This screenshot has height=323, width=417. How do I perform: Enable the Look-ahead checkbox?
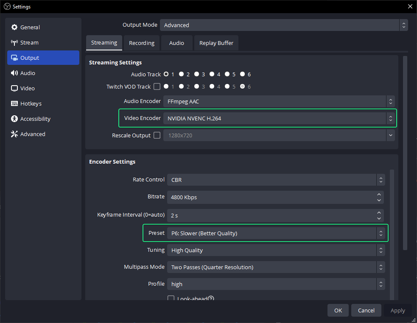coord(171,299)
